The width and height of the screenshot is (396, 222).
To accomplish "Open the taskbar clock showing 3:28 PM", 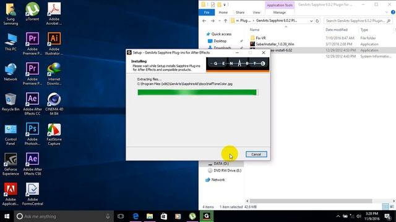I will [372, 216].
